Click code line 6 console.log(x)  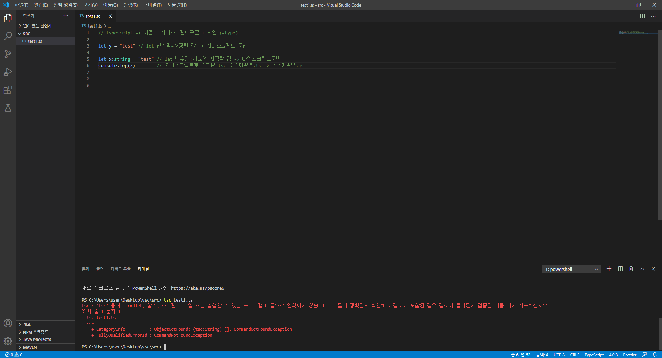click(x=117, y=65)
